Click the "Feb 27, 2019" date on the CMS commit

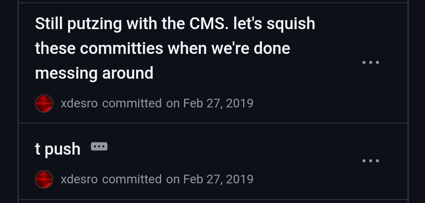[x=218, y=103]
